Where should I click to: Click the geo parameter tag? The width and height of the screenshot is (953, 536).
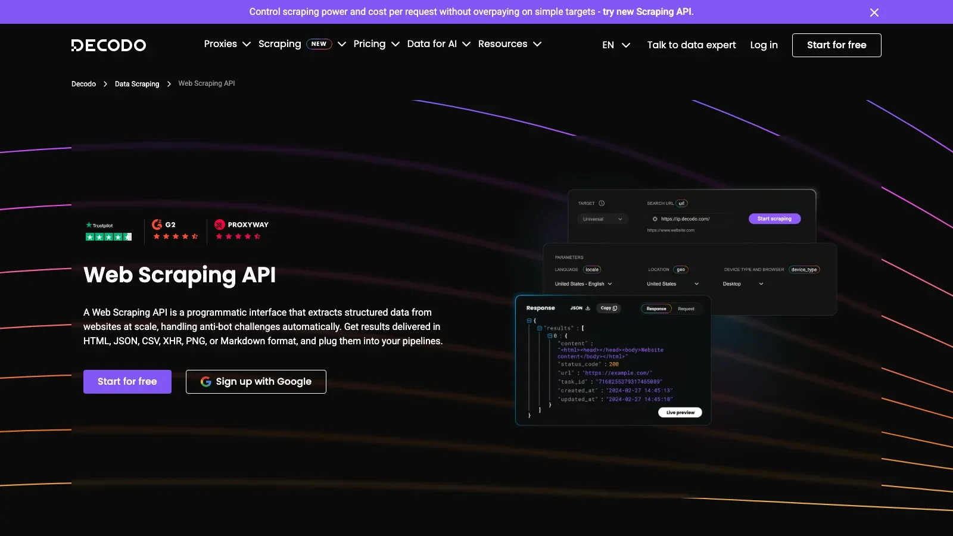tap(681, 270)
